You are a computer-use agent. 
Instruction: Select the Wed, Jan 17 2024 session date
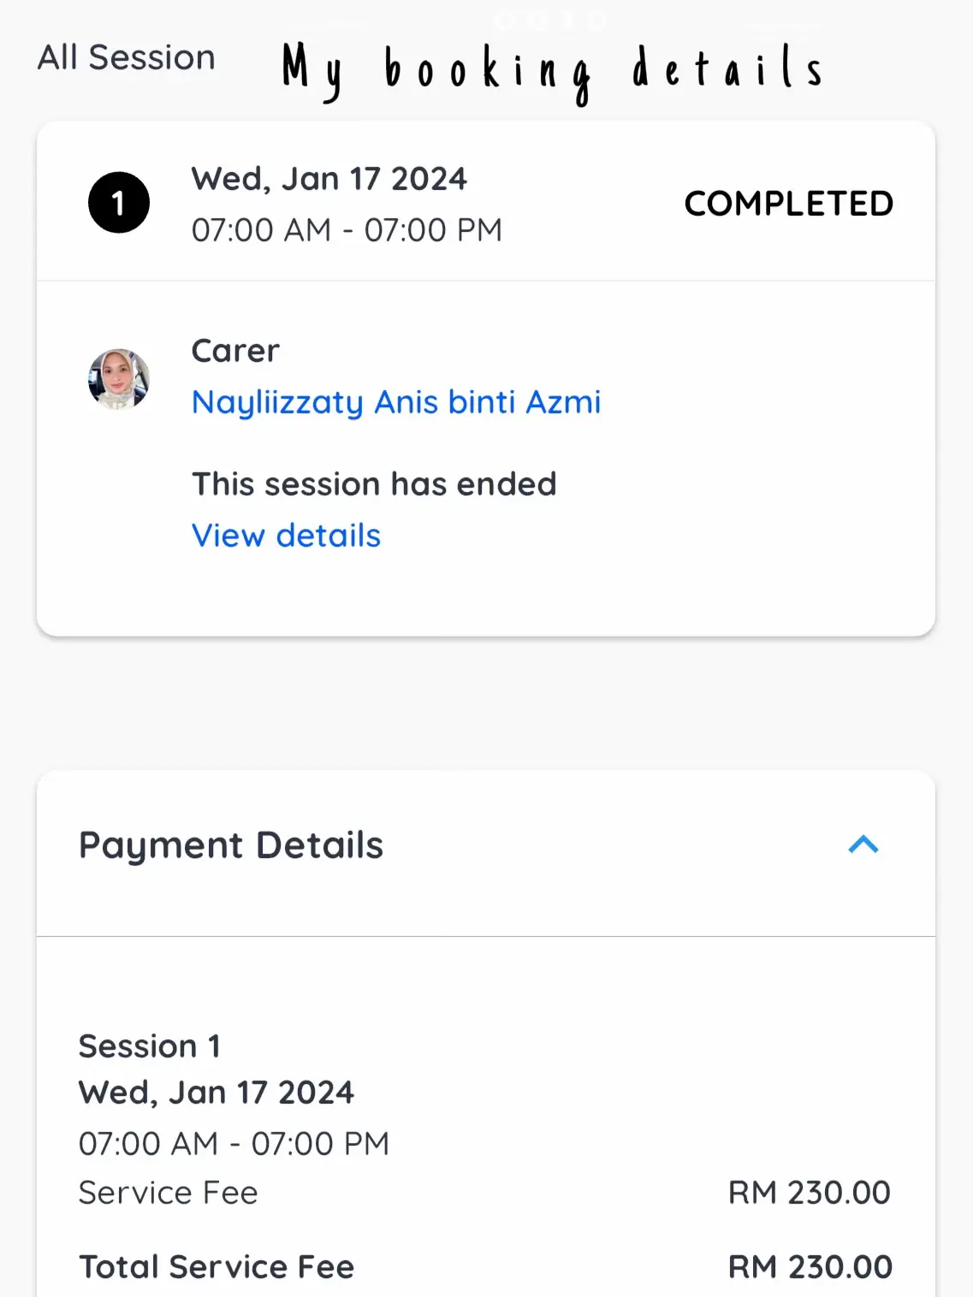point(329,179)
